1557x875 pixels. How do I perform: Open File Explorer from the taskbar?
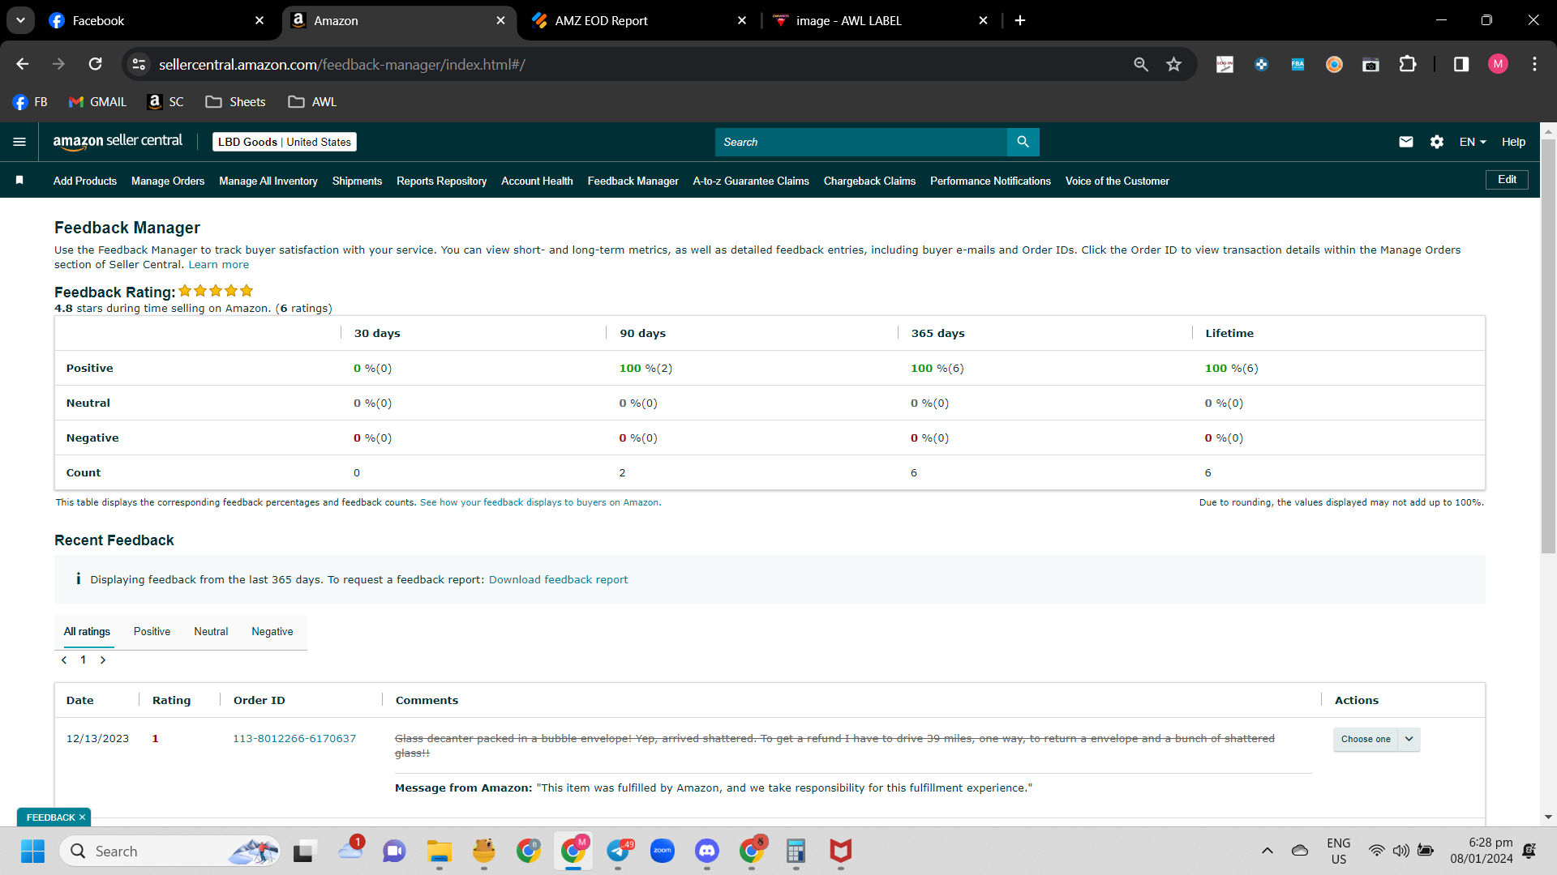pos(440,851)
